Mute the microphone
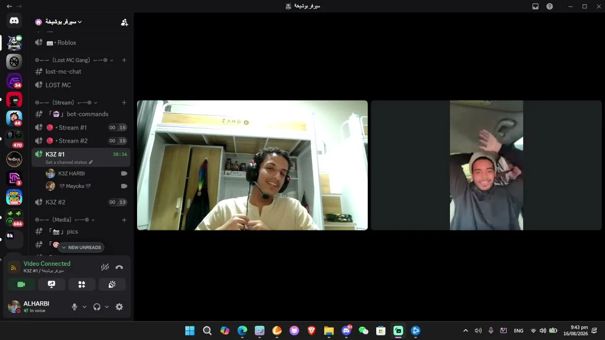Image resolution: width=605 pixels, height=340 pixels. (74, 307)
